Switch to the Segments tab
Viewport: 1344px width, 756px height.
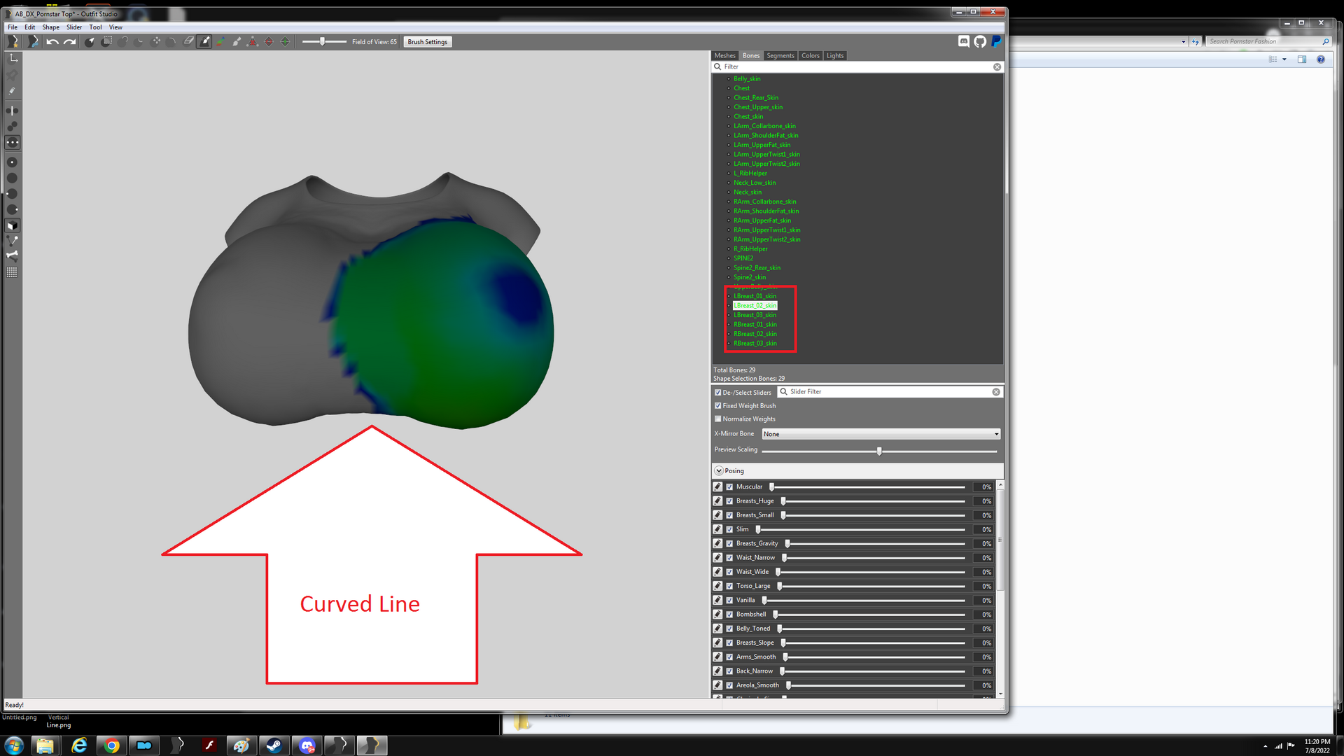(x=780, y=55)
